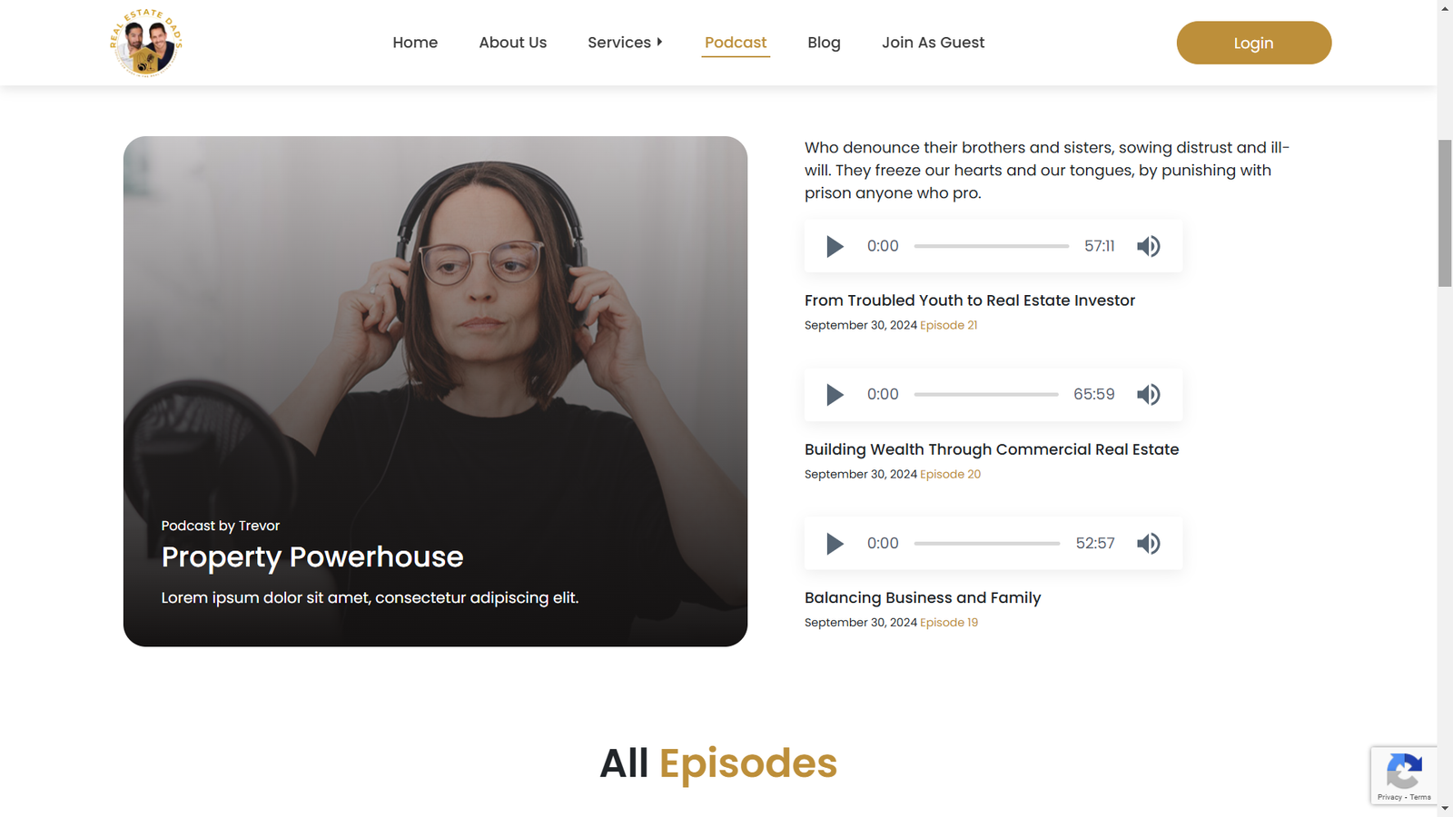This screenshot has height=817, width=1453.
Task: Click the reCAPTCHA badge icon
Action: 1404,773
